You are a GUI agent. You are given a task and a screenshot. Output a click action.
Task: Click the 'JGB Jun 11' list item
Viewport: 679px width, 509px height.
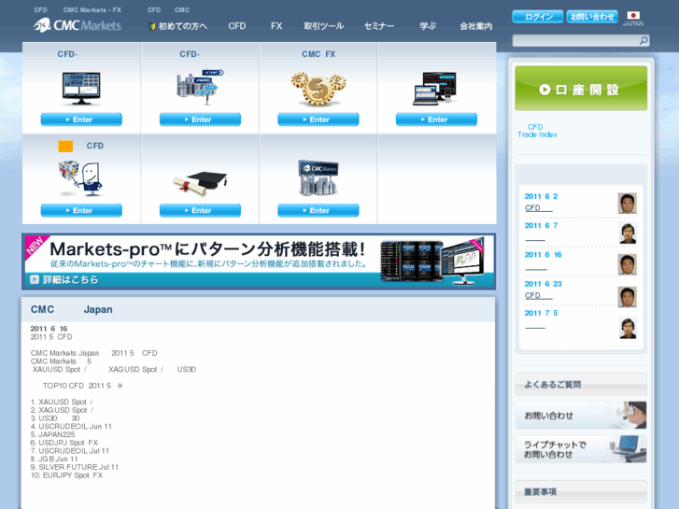coord(54,459)
